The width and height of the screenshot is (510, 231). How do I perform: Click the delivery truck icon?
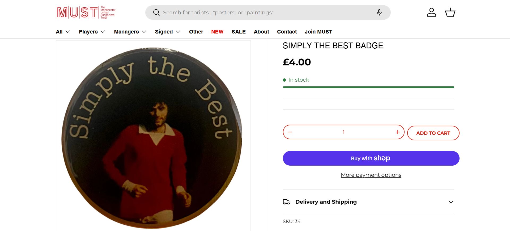pyautogui.click(x=287, y=202)
